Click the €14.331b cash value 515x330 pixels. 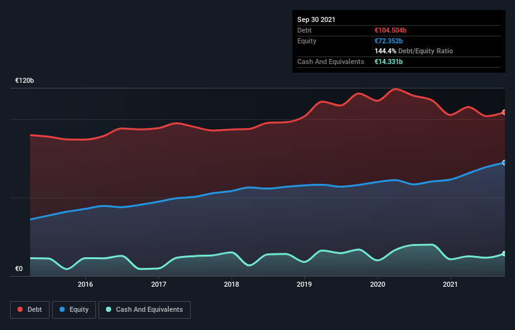[388, 61]
